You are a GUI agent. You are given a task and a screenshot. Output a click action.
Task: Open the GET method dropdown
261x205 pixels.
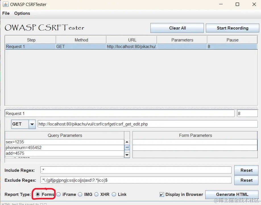coord(32,124)
